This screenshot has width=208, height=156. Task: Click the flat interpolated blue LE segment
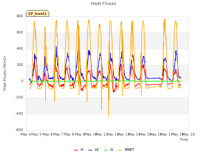click(153, 78)
